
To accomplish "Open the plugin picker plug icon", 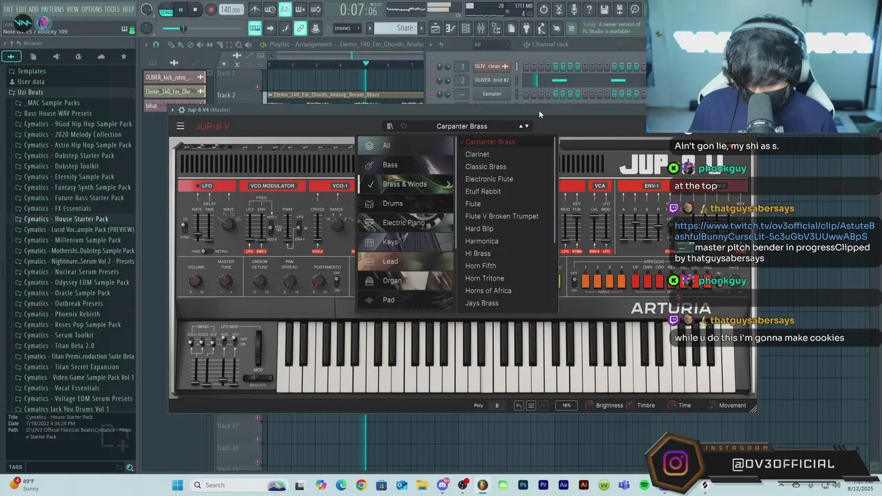I will coord(526,28).
